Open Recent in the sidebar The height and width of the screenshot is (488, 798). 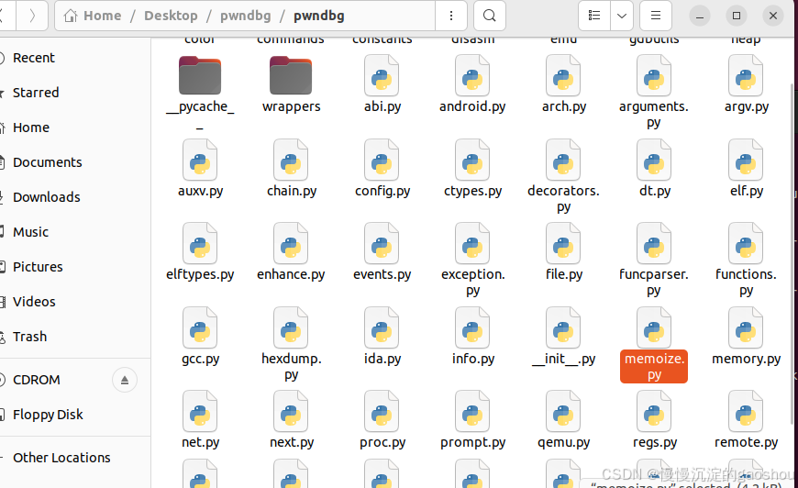pyautogui.click(x=75, y=58)
